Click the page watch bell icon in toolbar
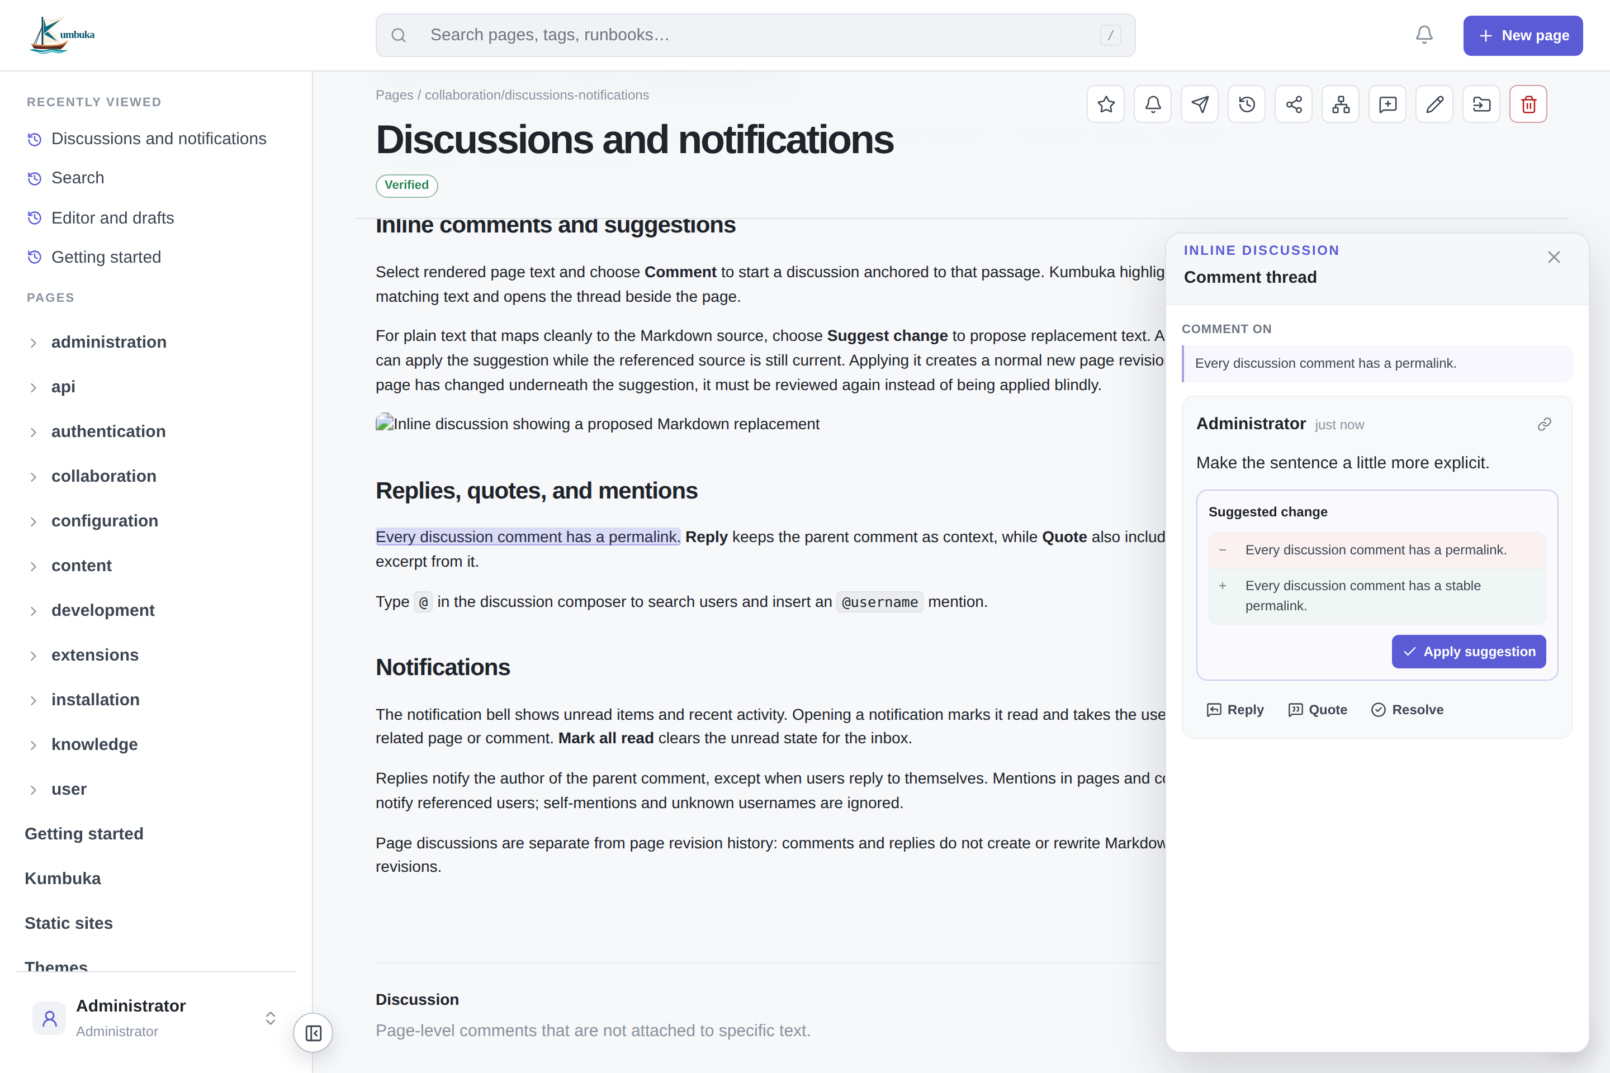This screenshot has height=1073, width=1610. point(1153,104)
